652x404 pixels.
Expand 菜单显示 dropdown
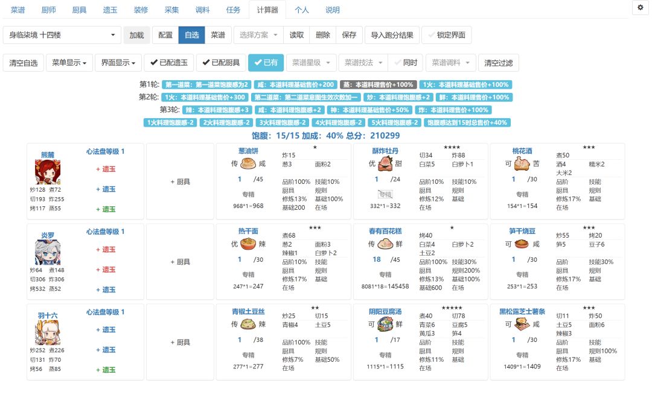tap(69, 63)
